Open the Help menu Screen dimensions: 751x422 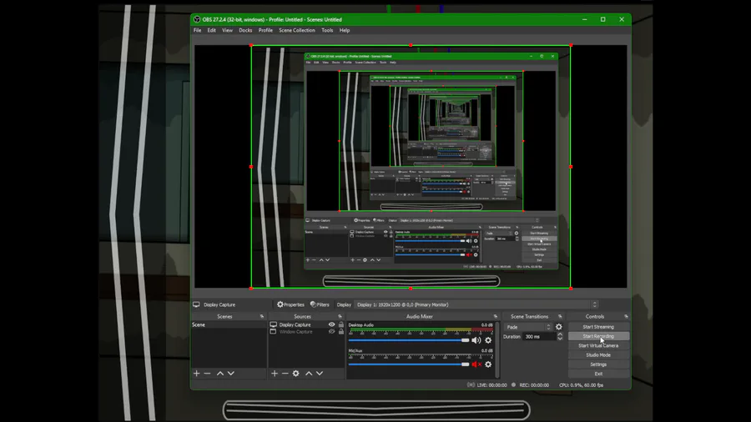pos(345,30)
